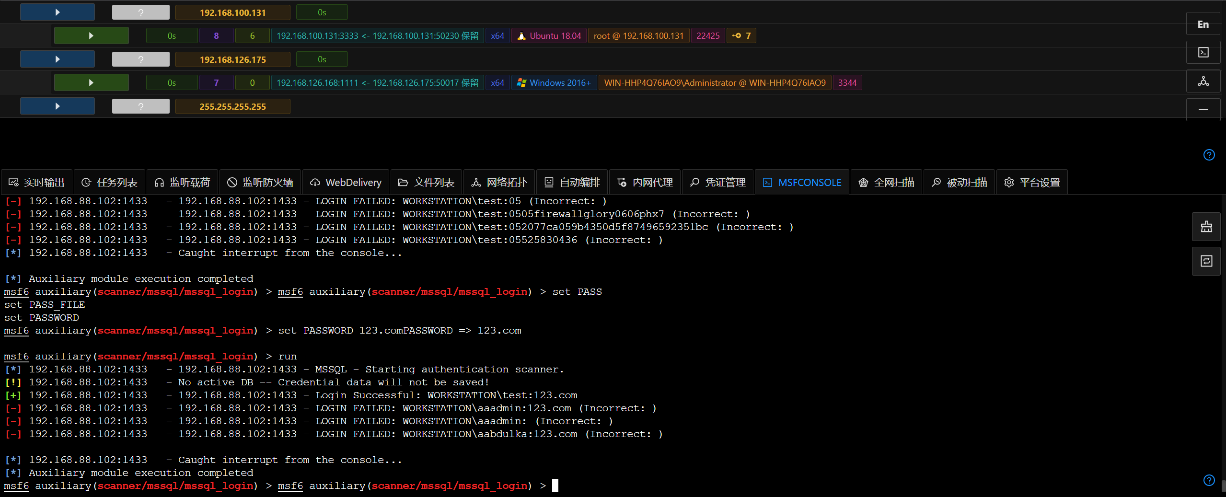The image size is (1226, 497).
Task: Click connection 192.168.126.168:1111 tag
Action: (378, 82)
